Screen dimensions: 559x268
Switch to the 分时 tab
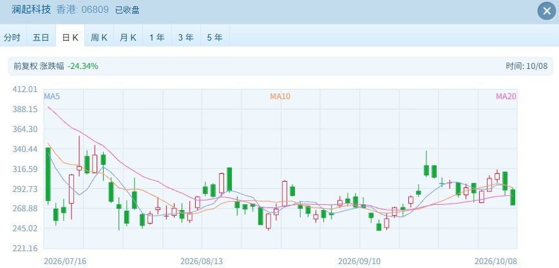[x=12, y=37]
